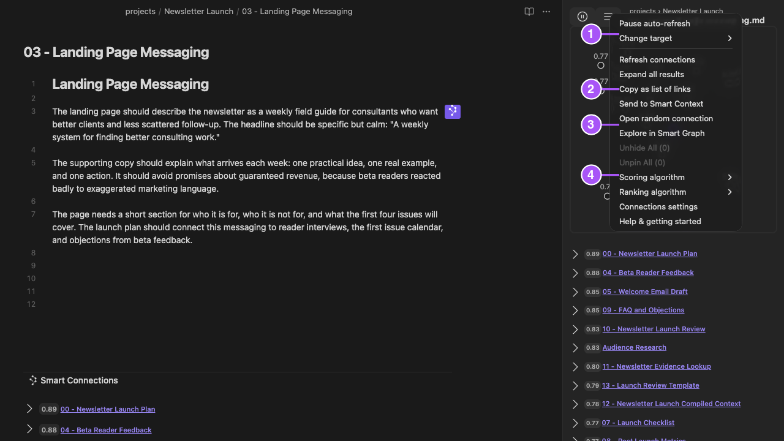Open the Change target submenu

(x=676, y=38)
